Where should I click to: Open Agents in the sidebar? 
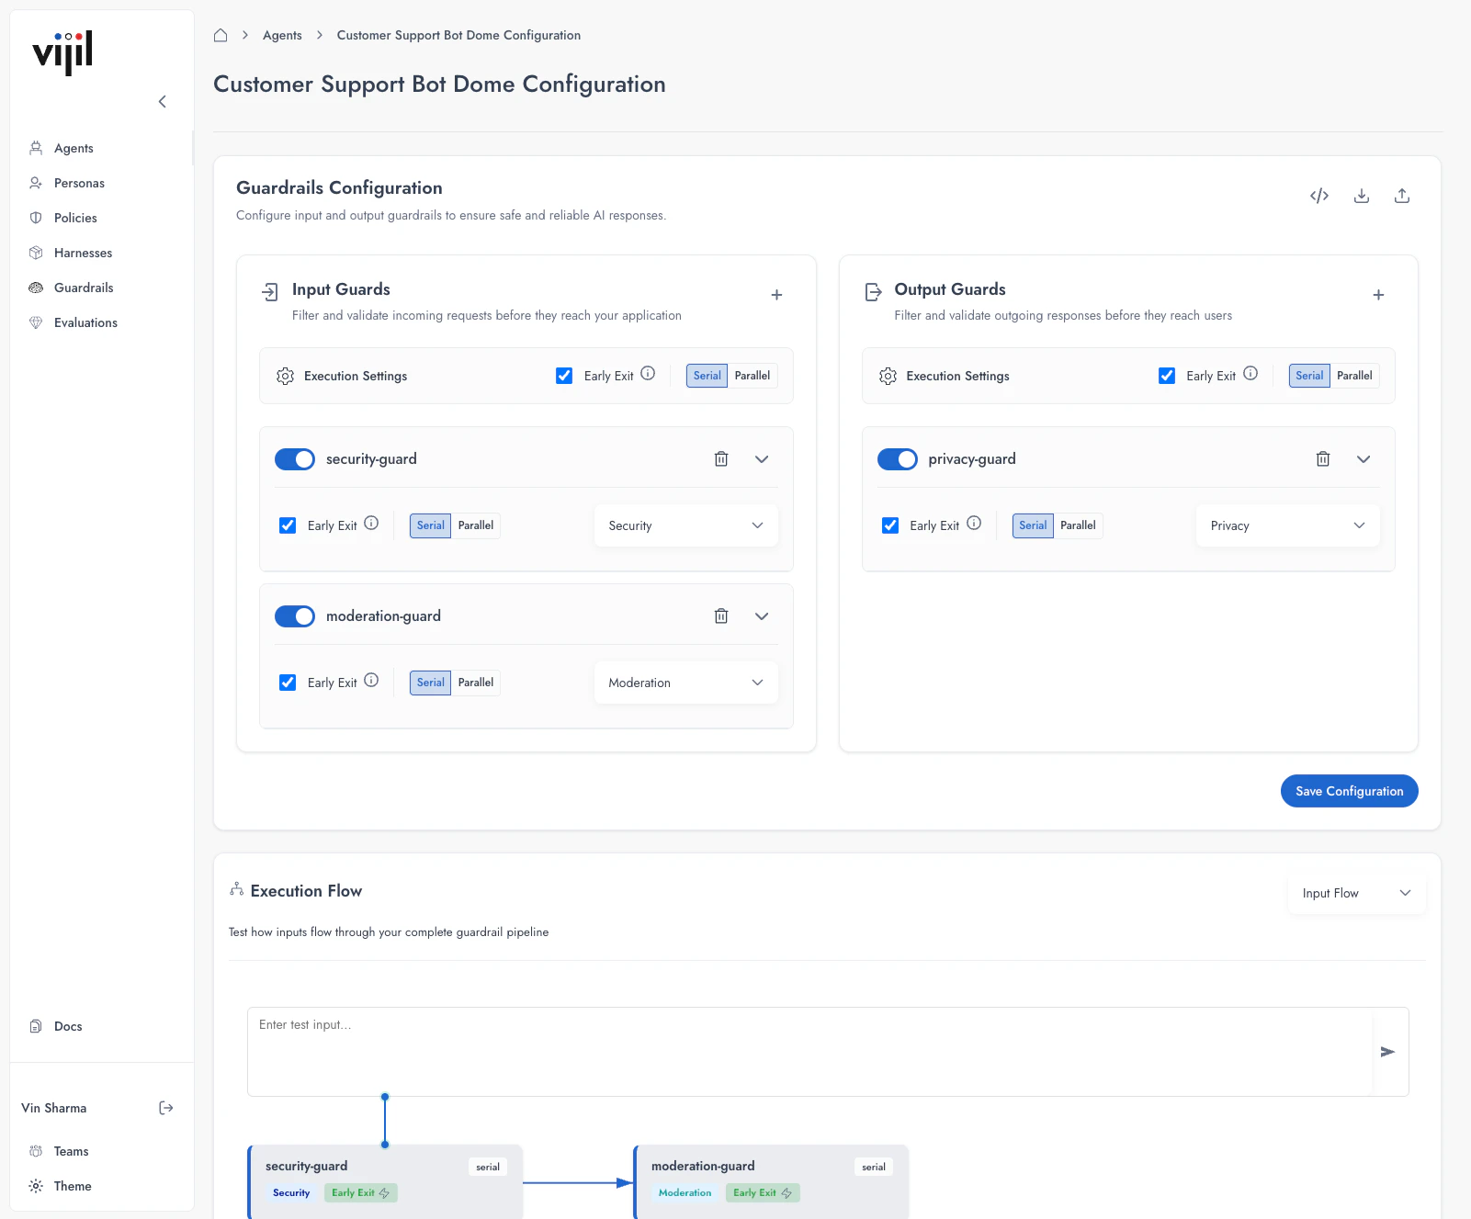click(x=74, y=148)
